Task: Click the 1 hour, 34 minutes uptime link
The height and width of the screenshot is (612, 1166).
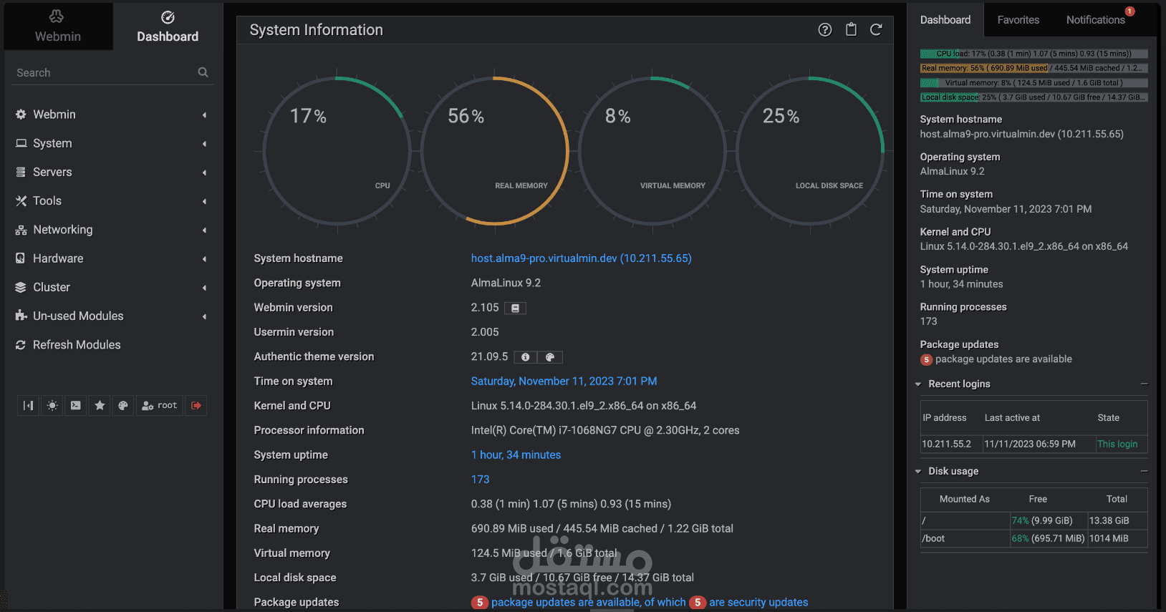Action: [x=516, y=455]
